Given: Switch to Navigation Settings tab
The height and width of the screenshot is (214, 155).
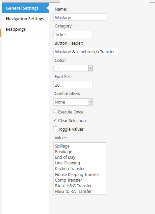Looking at the screenshot, I should point(25,19).
